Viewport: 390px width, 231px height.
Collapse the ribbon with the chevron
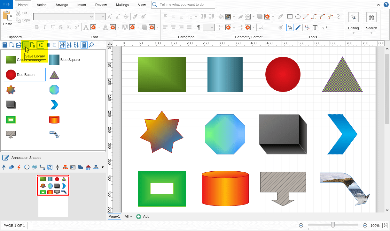coord(378,5)
